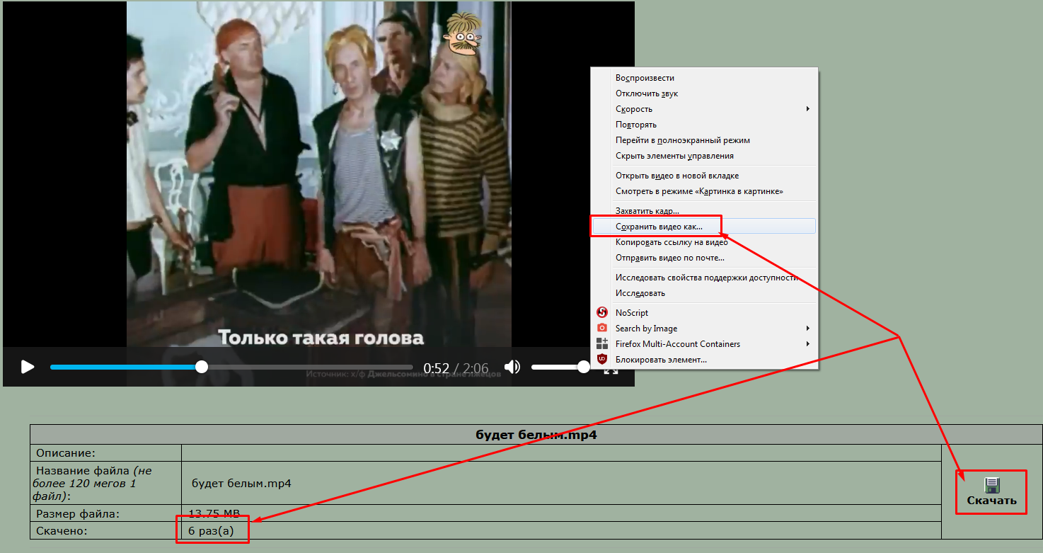Select "Исследовать" menu entry
The image size is (1043, 553).
tap(640, 293)
